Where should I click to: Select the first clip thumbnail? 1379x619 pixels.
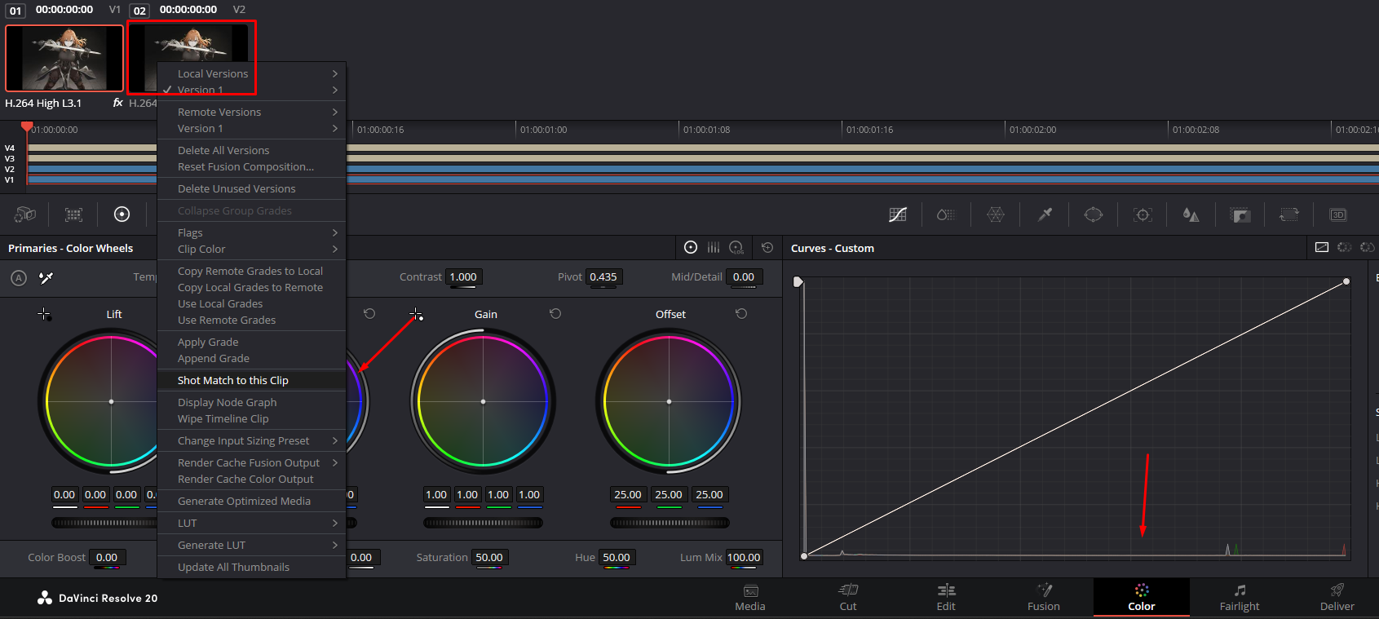(64, 58)
